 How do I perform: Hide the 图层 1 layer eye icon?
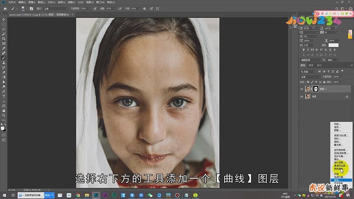click(x=302, y=89)
